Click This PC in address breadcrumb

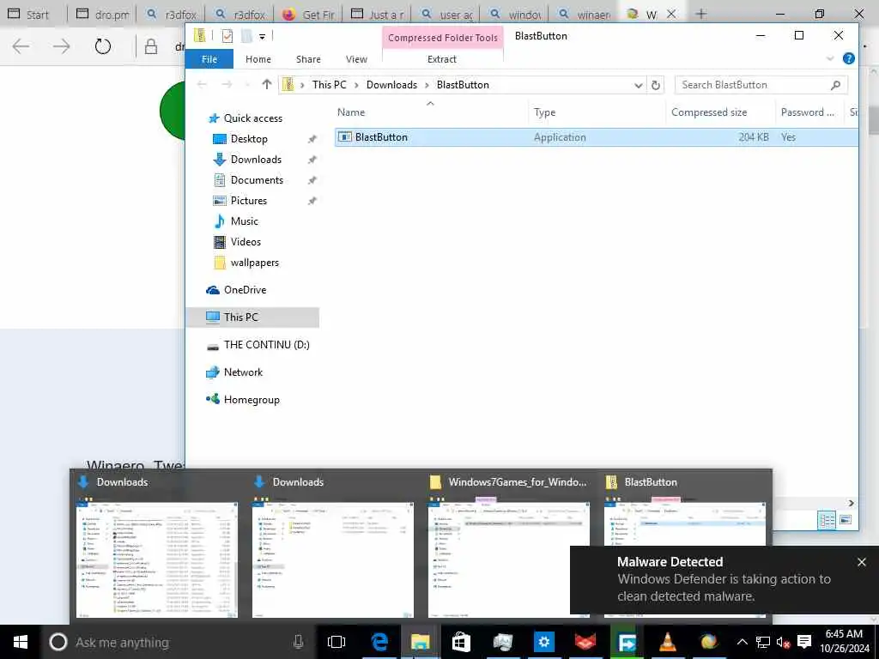[x=329, y=85]
